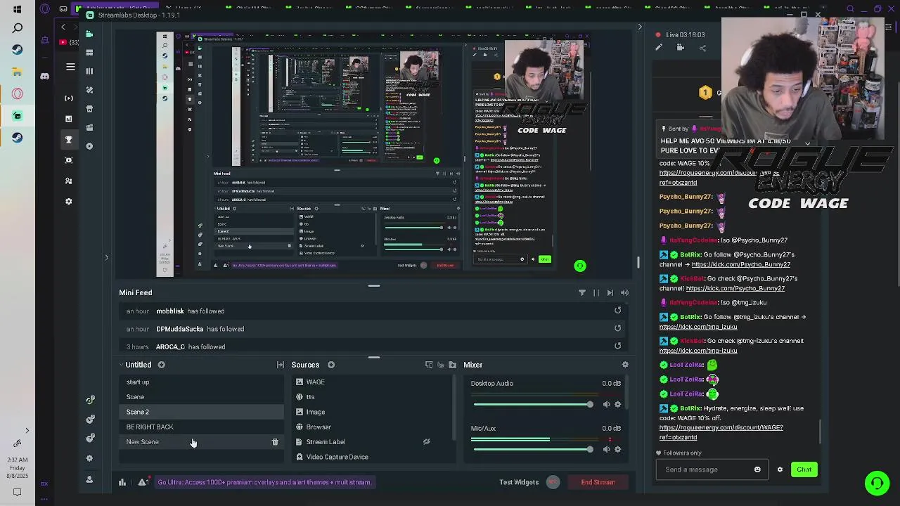Open the settings gear in the inner sidebar

pyautogui.click(x=68, y=202)
